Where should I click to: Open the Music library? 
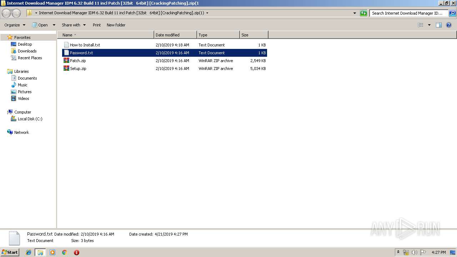coord(22,85)
